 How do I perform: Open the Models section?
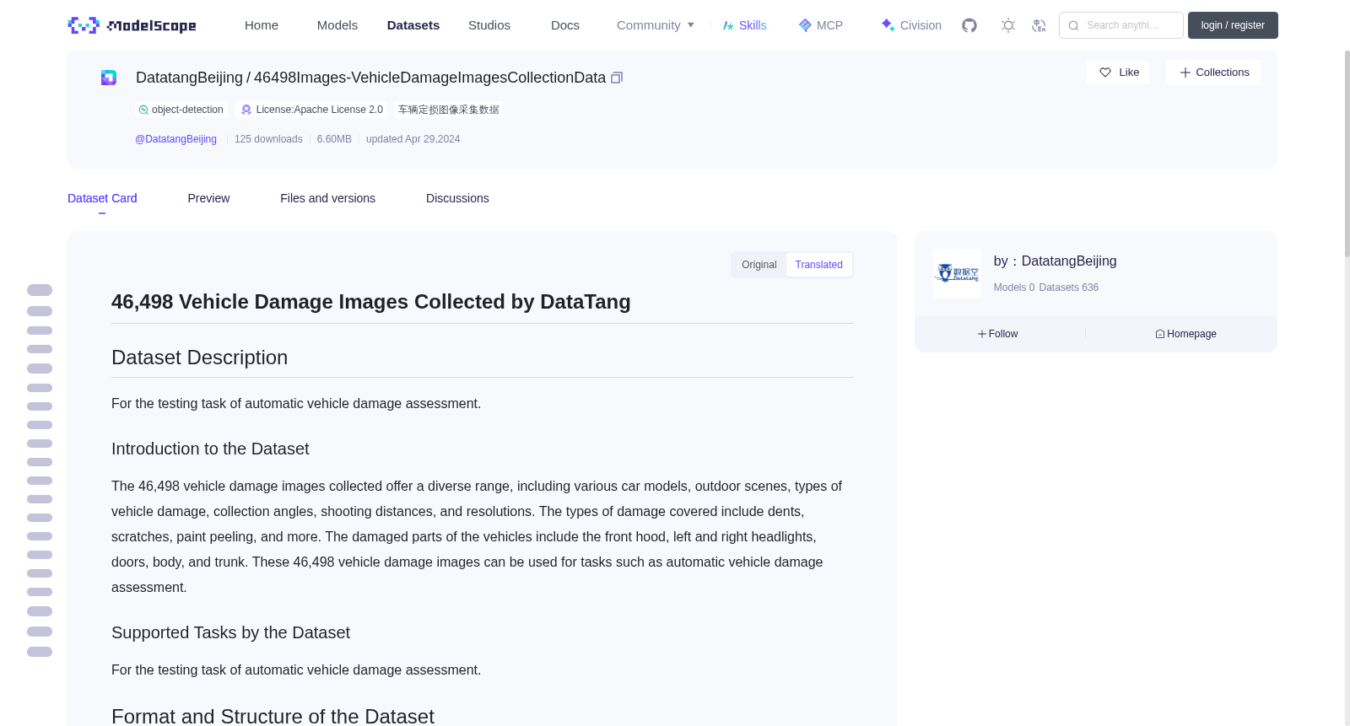(x=337, y=25)
